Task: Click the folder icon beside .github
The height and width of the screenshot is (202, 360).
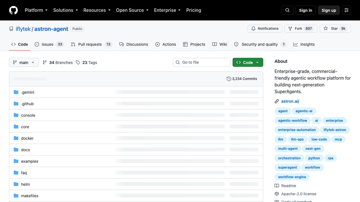Action: [x=16, y=104]
